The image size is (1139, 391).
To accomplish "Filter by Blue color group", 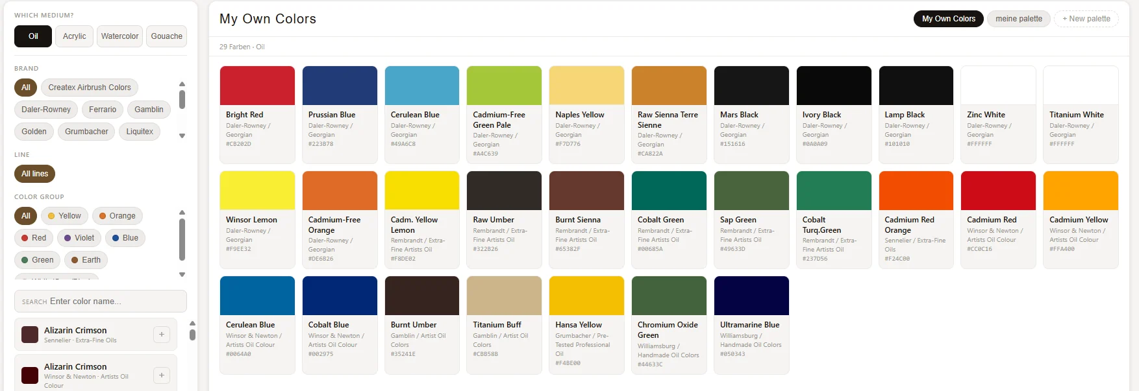I will tap(125, 238).
